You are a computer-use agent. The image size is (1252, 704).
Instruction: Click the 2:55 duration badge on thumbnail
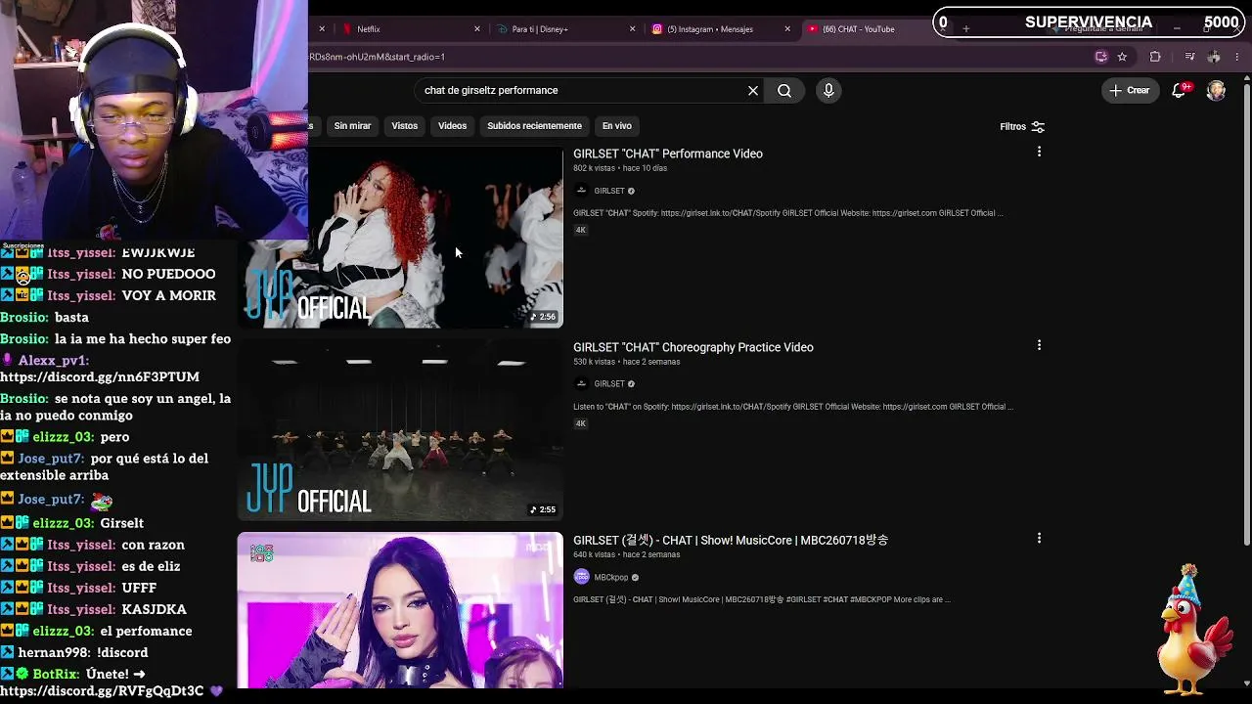point(543,509)
